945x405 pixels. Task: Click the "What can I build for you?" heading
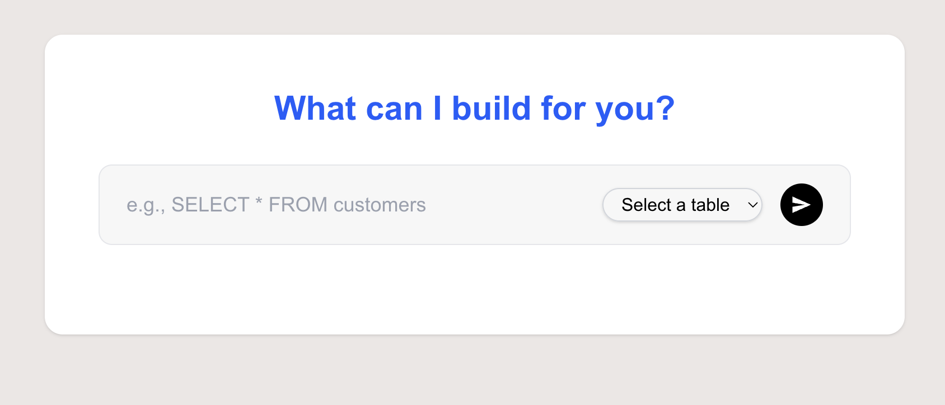coord(474,108)
